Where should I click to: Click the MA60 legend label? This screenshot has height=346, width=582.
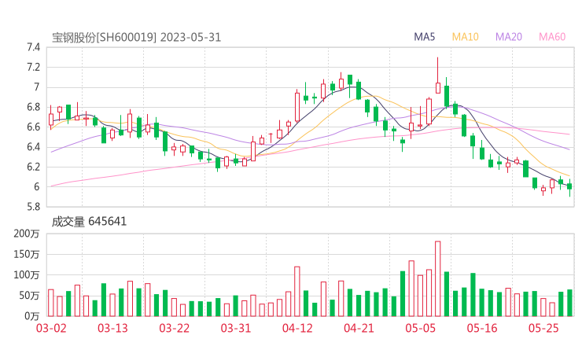[x=552, y=37]
